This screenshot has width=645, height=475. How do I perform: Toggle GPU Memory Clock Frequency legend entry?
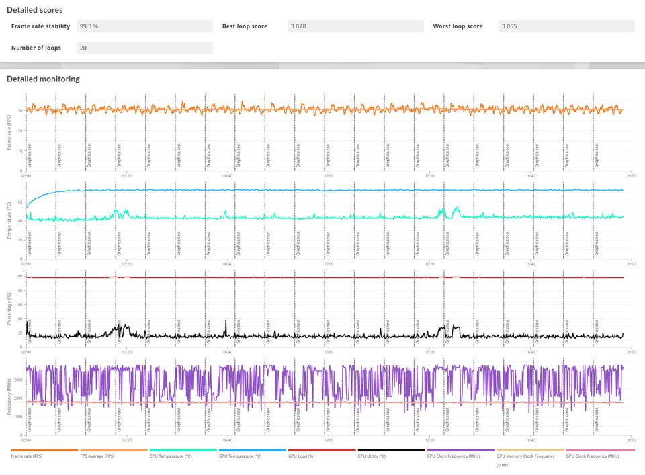(x=529, y=451)
